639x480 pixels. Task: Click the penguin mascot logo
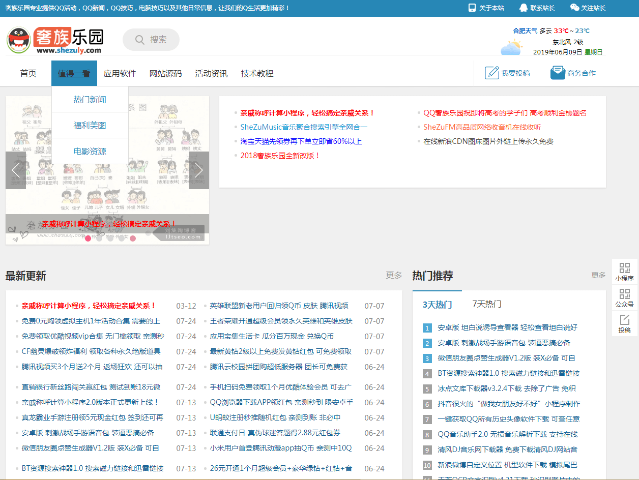(18, 40)
